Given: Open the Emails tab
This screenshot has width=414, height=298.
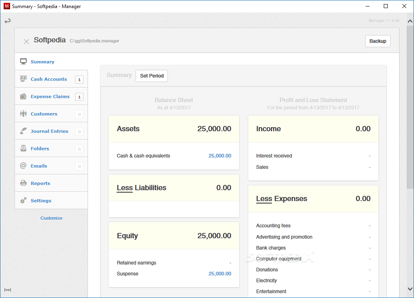Looking at the screenshot, I should [51, 166].
